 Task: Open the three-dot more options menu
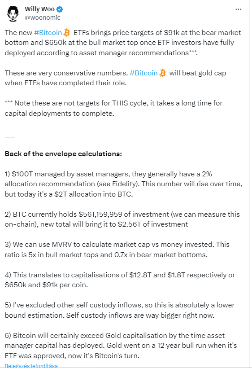pos(238,9)
